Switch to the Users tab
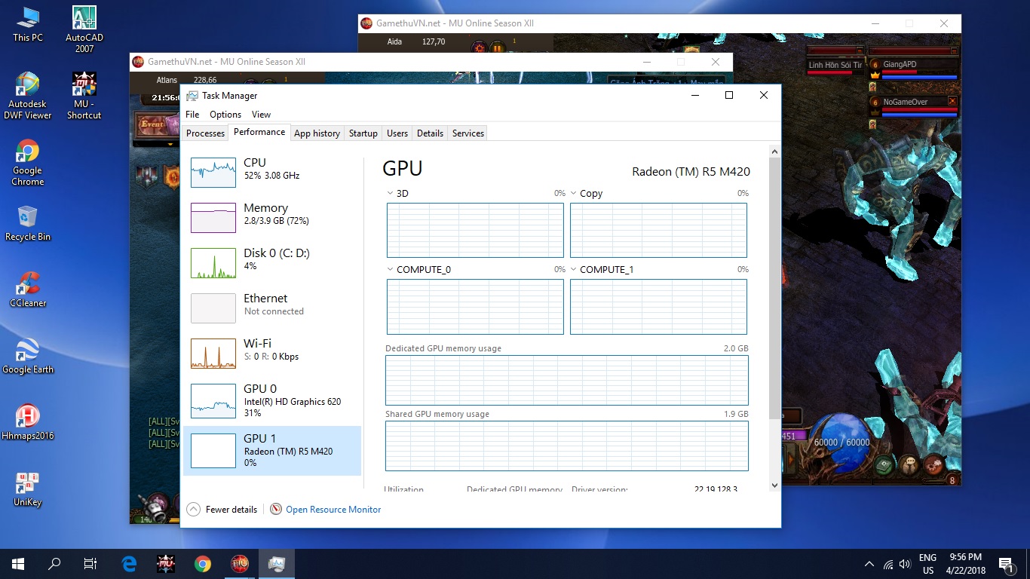The width and height of the screenshot is (1030, 579). coord(397,133)
